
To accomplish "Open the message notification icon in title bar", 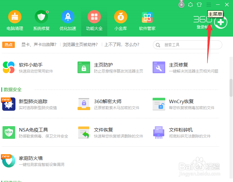I will pos(190,5).
